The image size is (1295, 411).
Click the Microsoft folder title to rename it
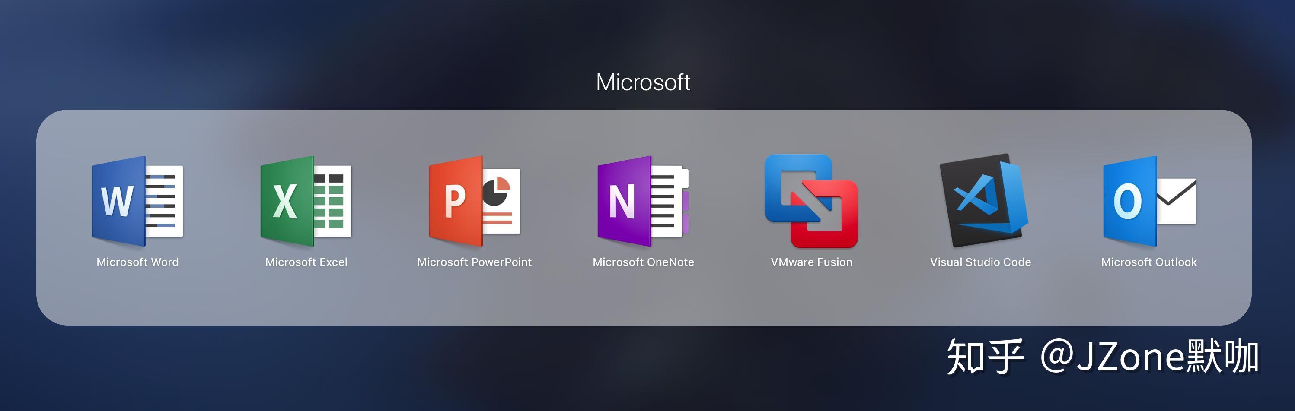[x=644, y=81]
